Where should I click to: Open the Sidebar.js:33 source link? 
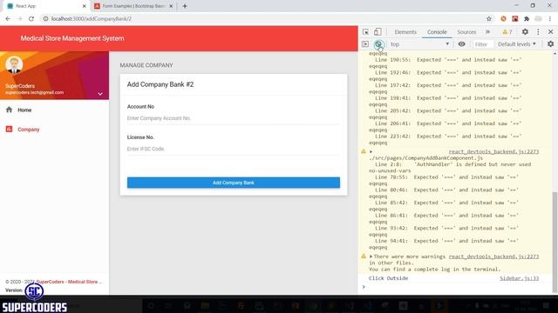pyautogui.click(x=520, y=278)
